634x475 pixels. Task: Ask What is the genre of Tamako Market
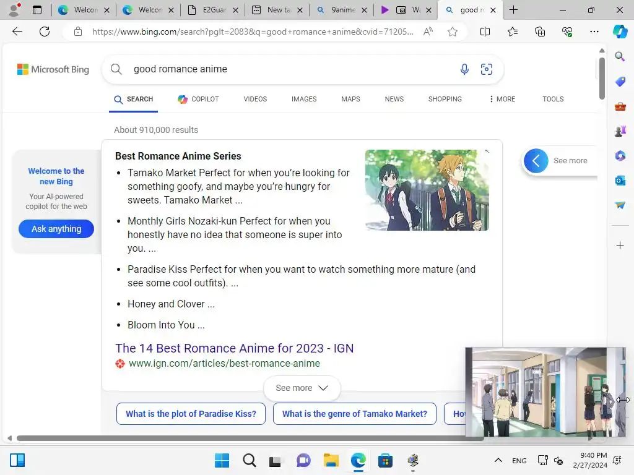click(x=355, y=414)
